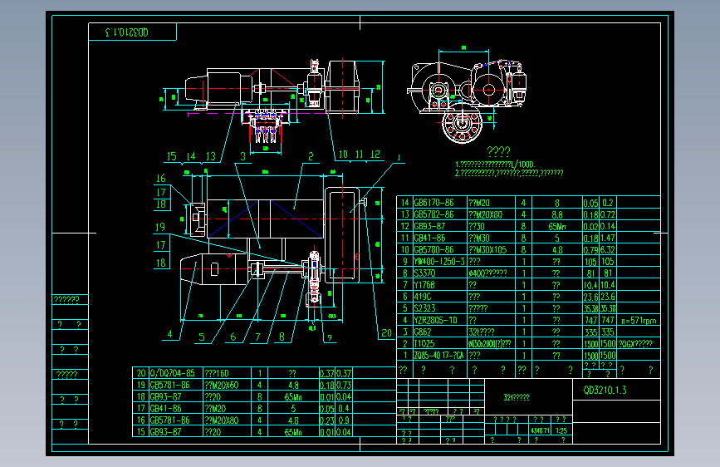Click the 'S3370' part code cell
Screen dimensions: 720x467
click(424, 273)
